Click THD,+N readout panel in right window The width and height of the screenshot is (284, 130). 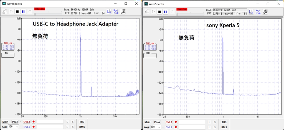coord(150,46)
